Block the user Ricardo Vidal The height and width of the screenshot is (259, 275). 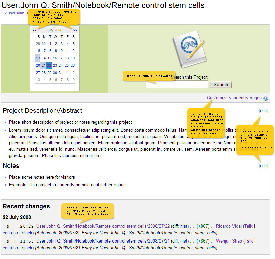[27, 233]
